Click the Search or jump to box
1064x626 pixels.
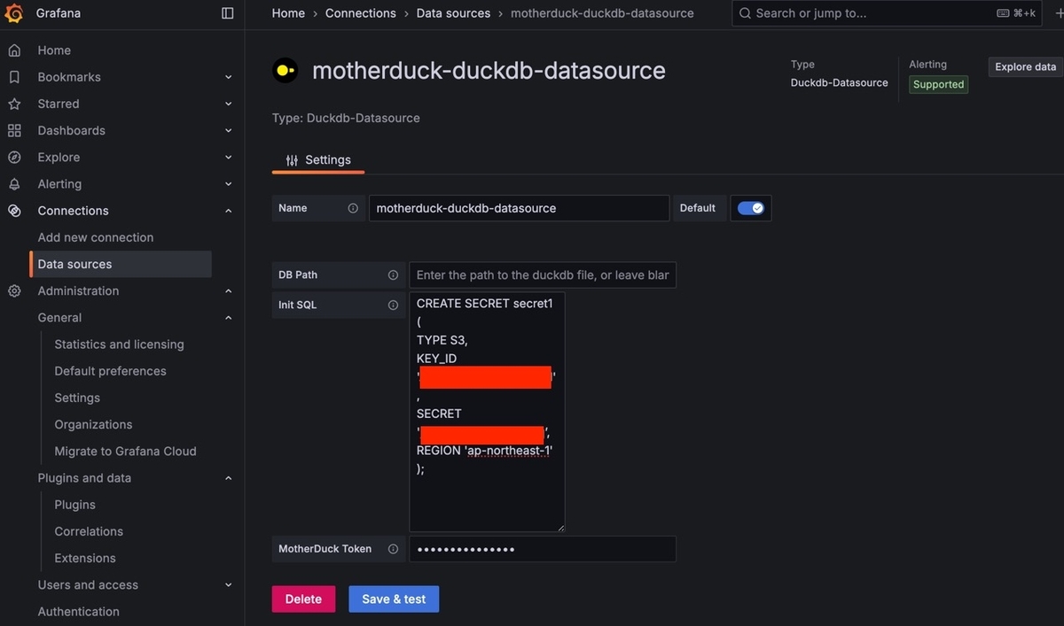click(887, 13)
